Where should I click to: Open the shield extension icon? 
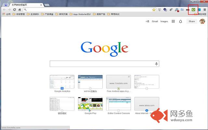(x=160, y=10)
